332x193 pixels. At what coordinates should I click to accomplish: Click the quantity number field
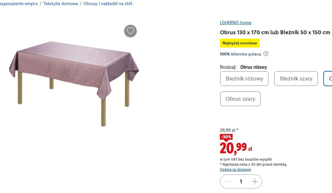click(x=241, y=181)
